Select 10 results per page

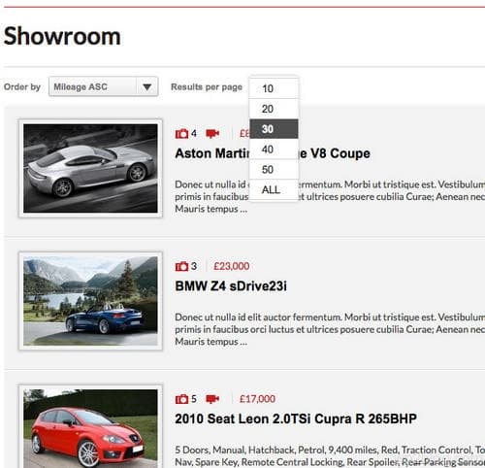[x=274, y=88]
